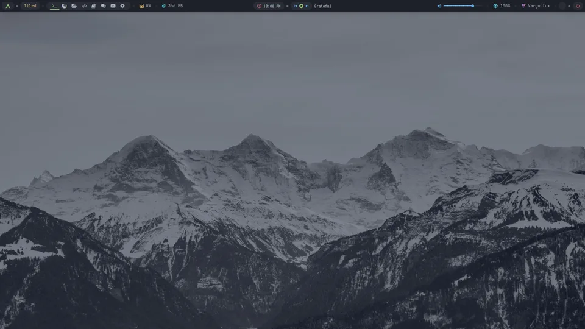Click the 366 MB memory value

pyautogui.click(x=175, y=6)
